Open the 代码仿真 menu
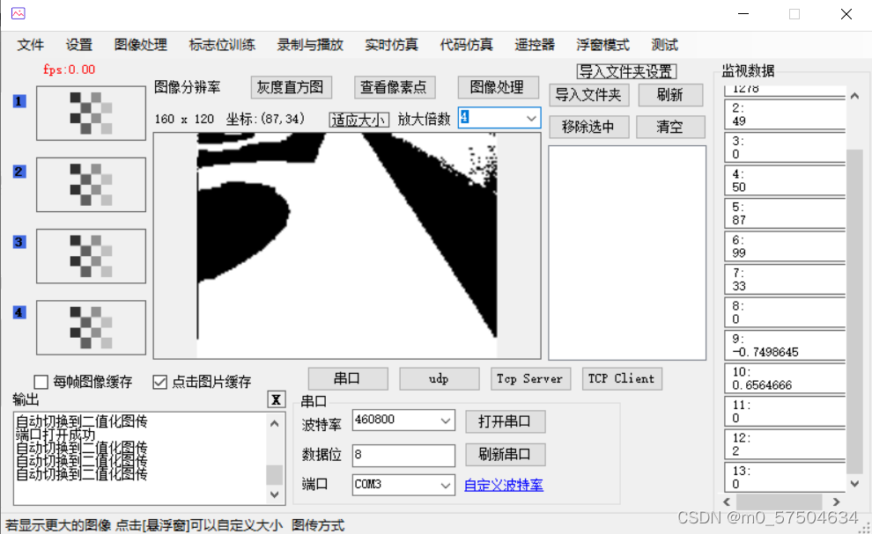Screen dimensions: 872x534 point(467,45)
